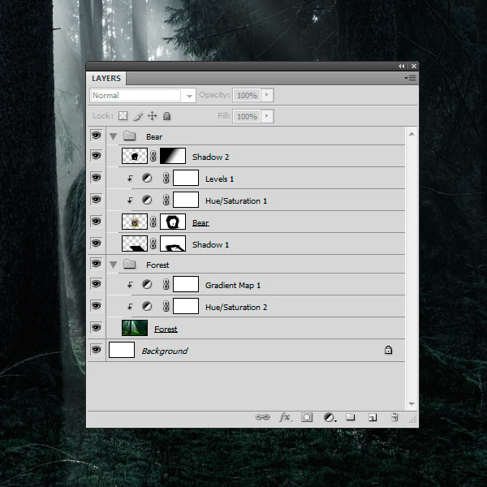Click mask link icon on Shadow 1
487x487 pixels.
153,243
